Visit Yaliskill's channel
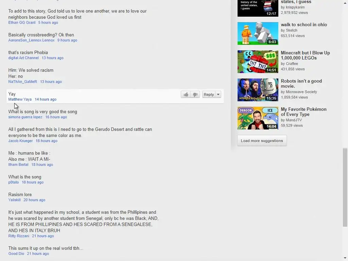This screenshot has width=348, height=261. click(x=14, y=200)
